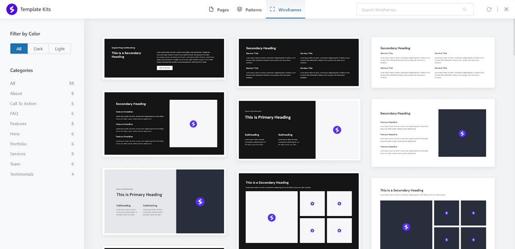Image resolution: width=515 pixels, height=249 pixels.
Task: Click the page scrollbar thumb
Action: 513,37
